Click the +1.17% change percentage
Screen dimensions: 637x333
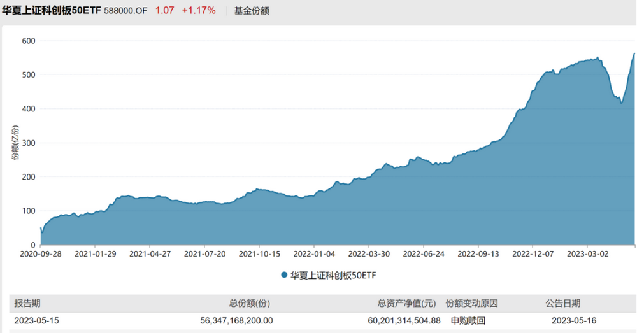pos(198,11)
